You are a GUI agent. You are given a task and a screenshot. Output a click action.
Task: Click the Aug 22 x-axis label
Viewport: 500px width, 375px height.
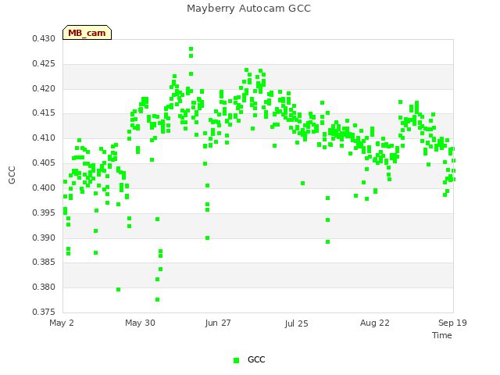click(x=375, y=323)
